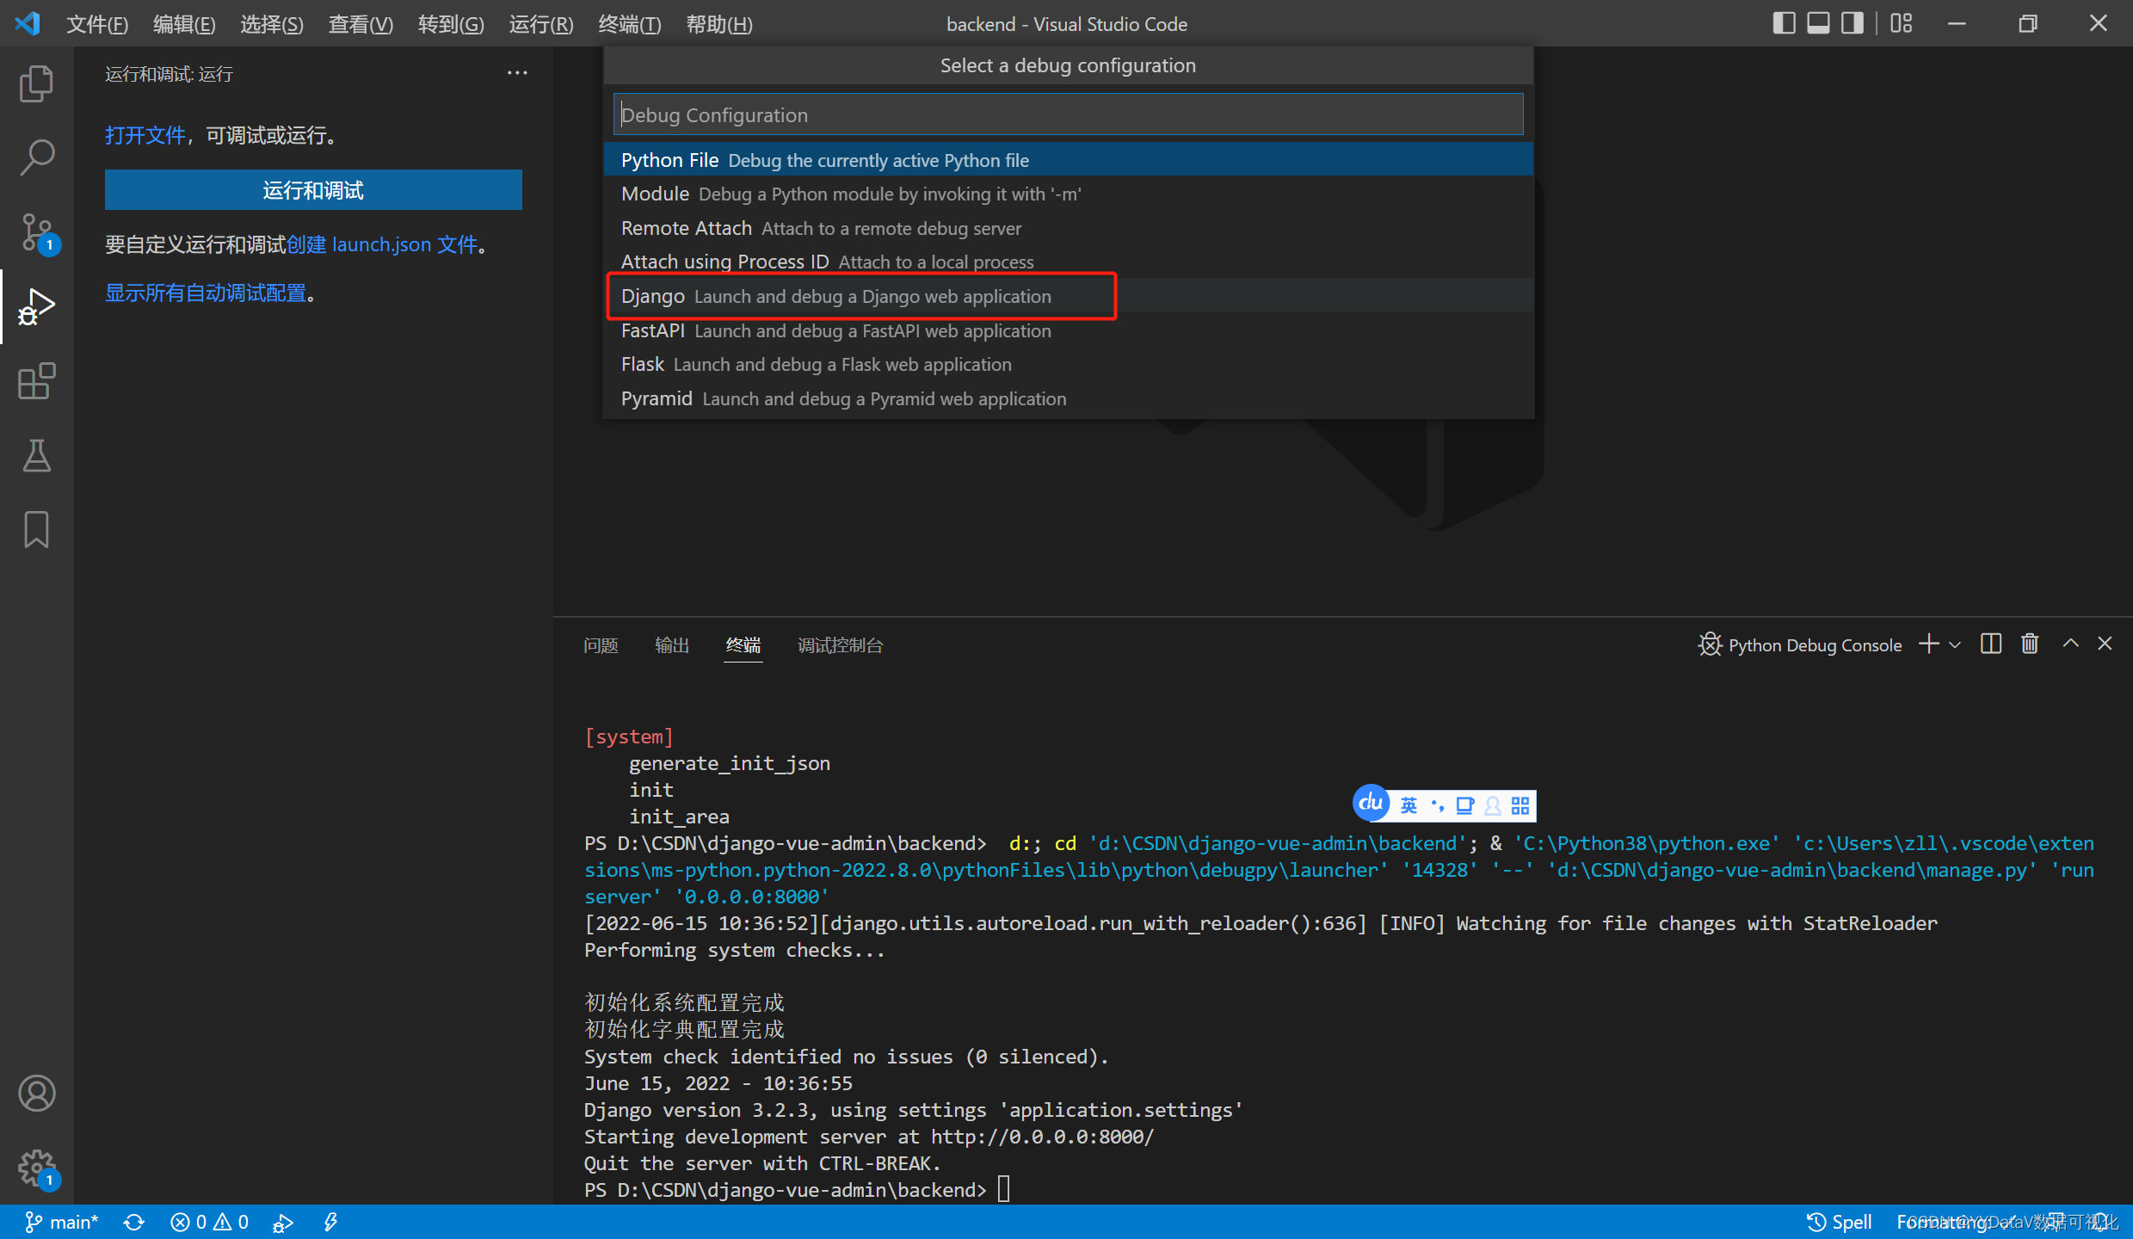Open the terminal launch profile dropdown
This screenshot has width=2133, height=1239.
[x=1954, y=644]
